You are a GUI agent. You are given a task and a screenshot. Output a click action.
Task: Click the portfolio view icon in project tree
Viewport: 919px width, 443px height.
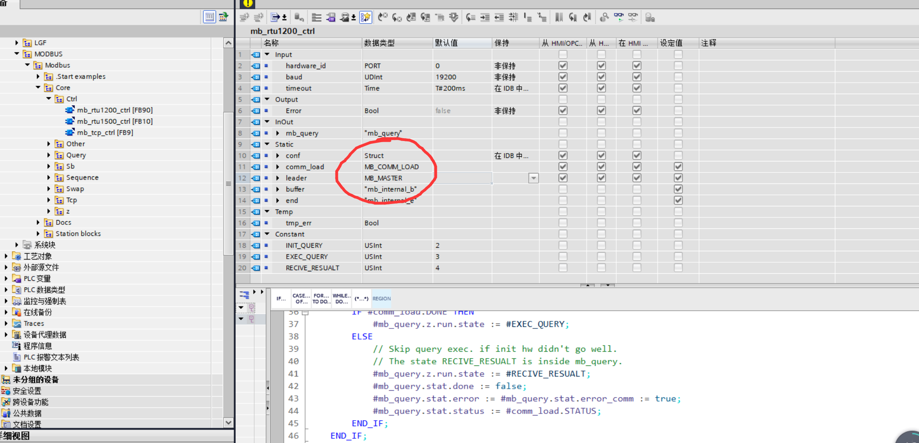[224, 17]
